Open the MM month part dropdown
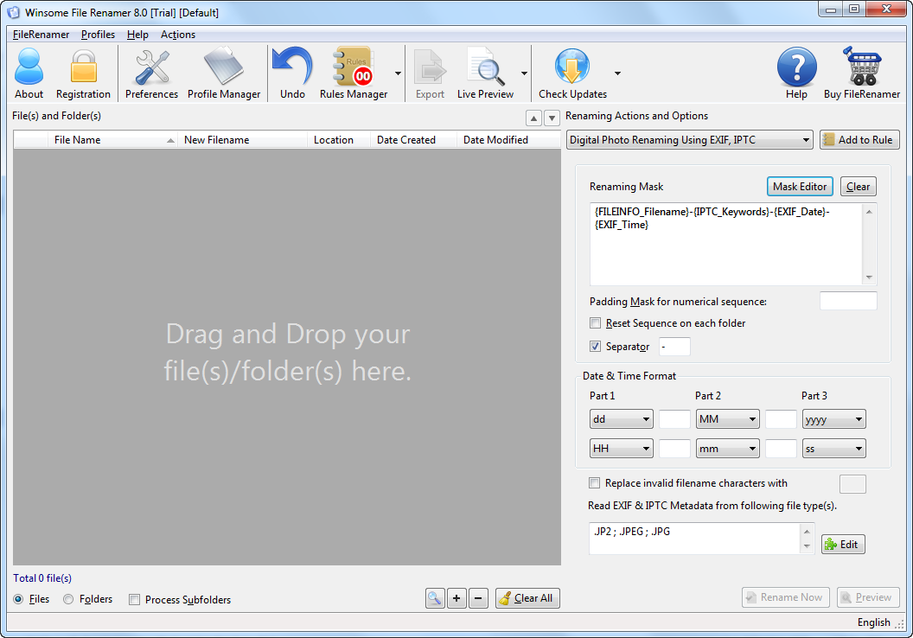The width and height of the screenshot is (913, 638). [727, 419]
